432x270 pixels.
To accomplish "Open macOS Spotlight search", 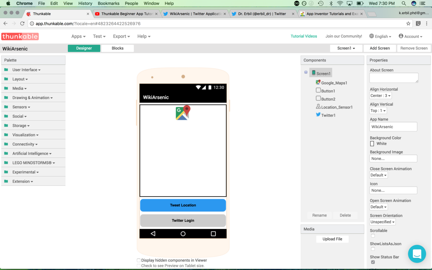I will [x=404, y=3].
